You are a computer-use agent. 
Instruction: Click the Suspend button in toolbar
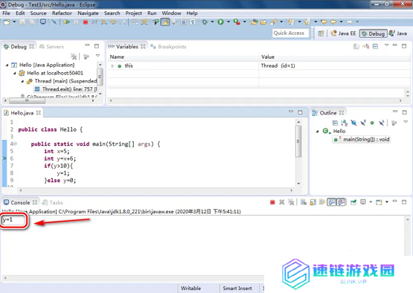coord(76,22)
